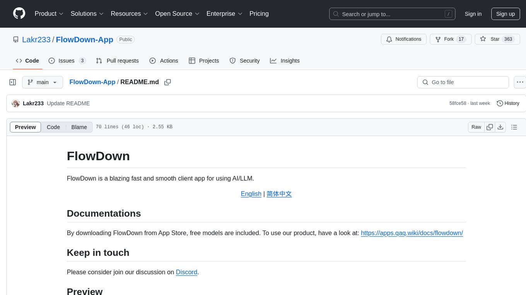Open the 简体中文 README link
The image size is (526, 295).
click(x=279, y=194)
